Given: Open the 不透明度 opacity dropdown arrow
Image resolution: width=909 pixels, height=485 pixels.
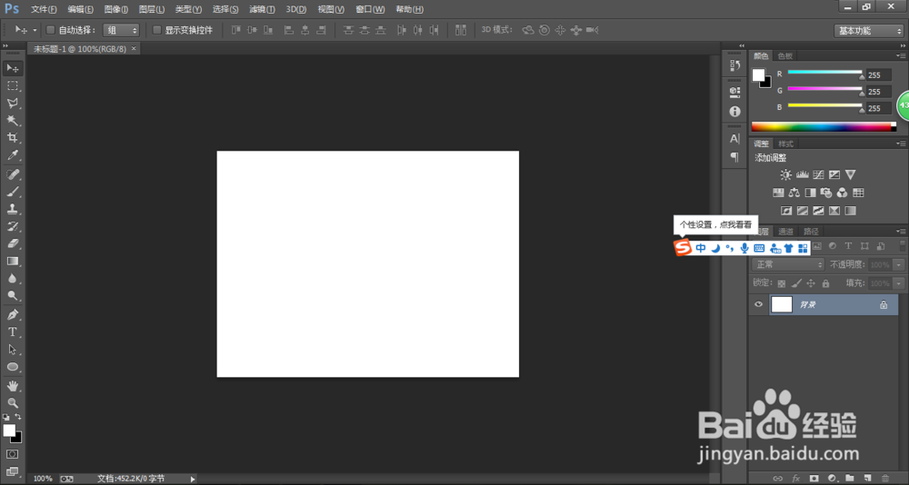Looking at the screenshot, I should click(899, 265).
